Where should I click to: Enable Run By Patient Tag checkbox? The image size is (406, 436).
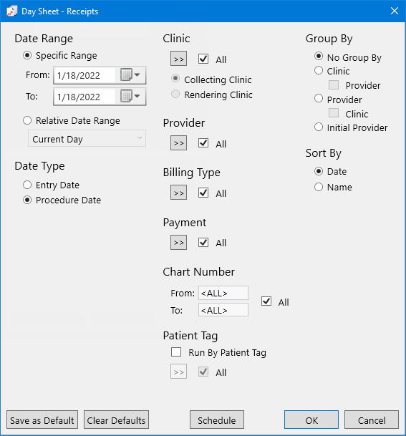click(176, 352)
